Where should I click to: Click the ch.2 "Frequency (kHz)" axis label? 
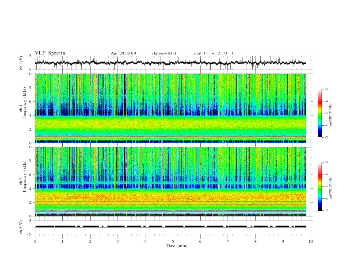pos(25,176)
